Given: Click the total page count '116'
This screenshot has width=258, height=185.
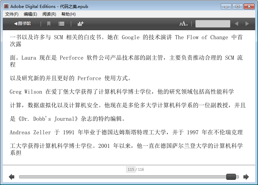Looking at the screenshot, I should coord(141,169).
